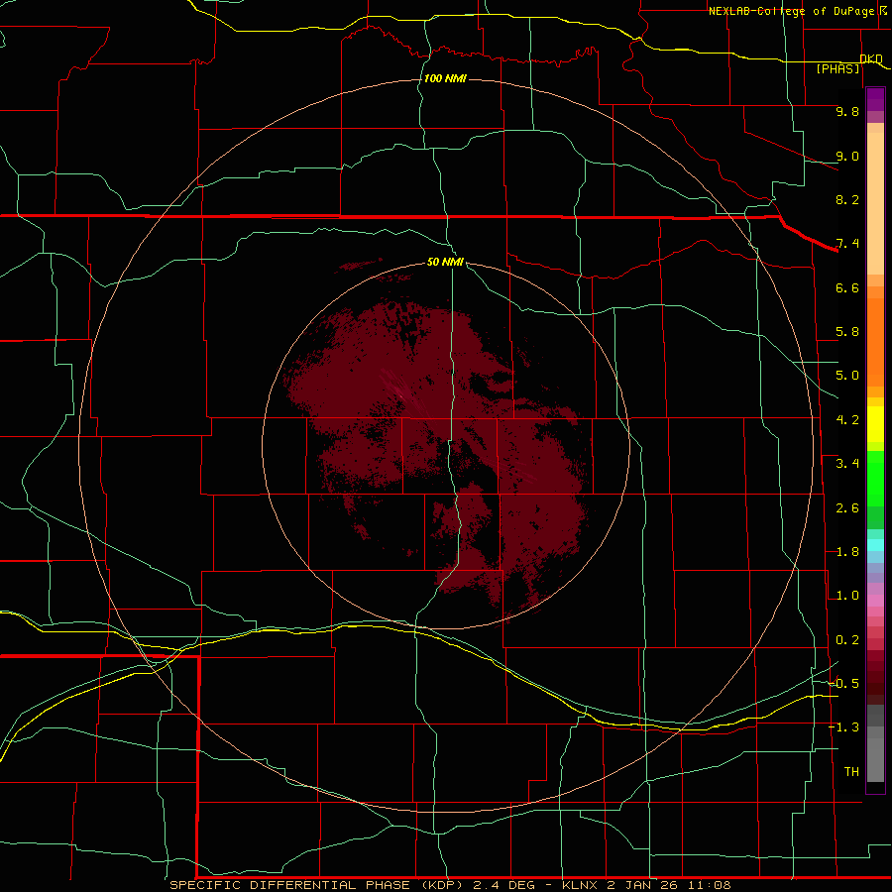Click the 50 NMI range ring label

pos(445,262)
